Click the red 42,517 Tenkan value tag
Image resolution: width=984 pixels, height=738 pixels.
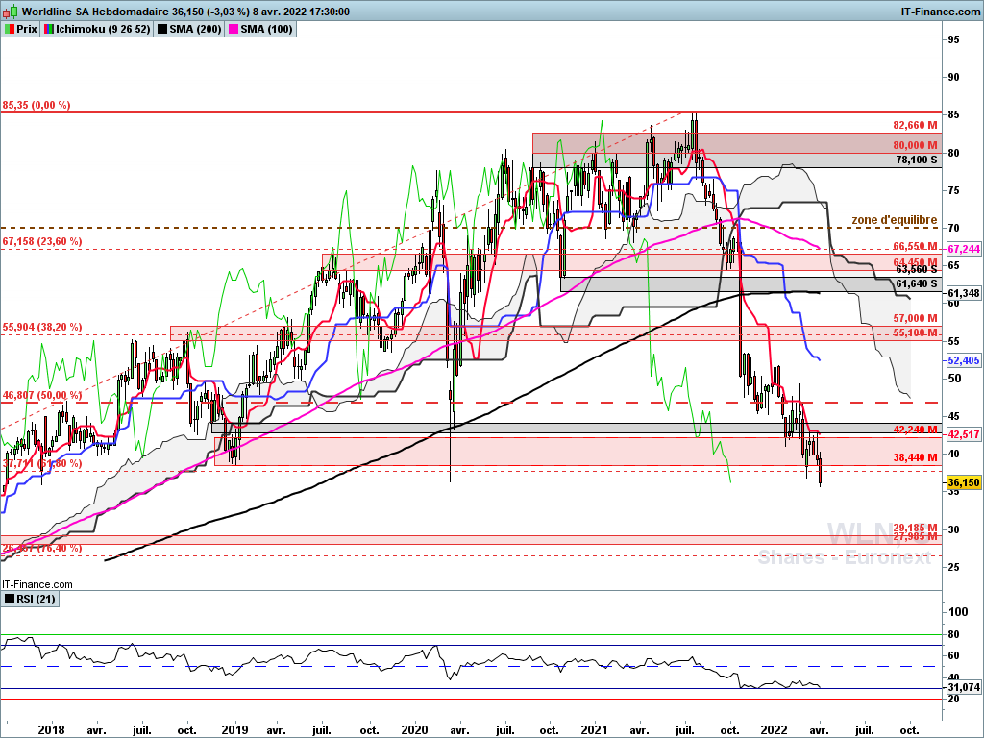click(x=963, y=434)
